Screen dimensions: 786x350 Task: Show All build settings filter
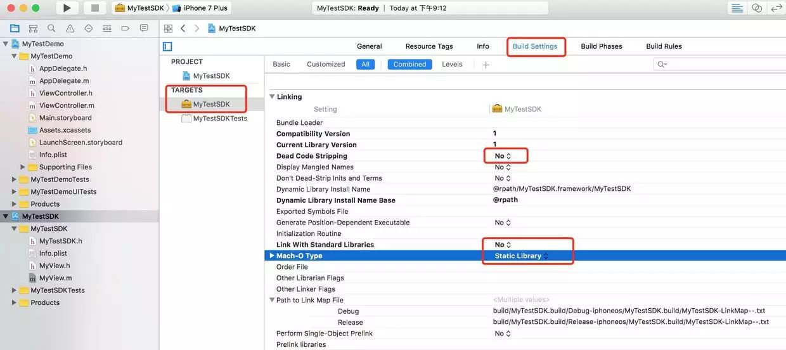[x=366, y=65]
